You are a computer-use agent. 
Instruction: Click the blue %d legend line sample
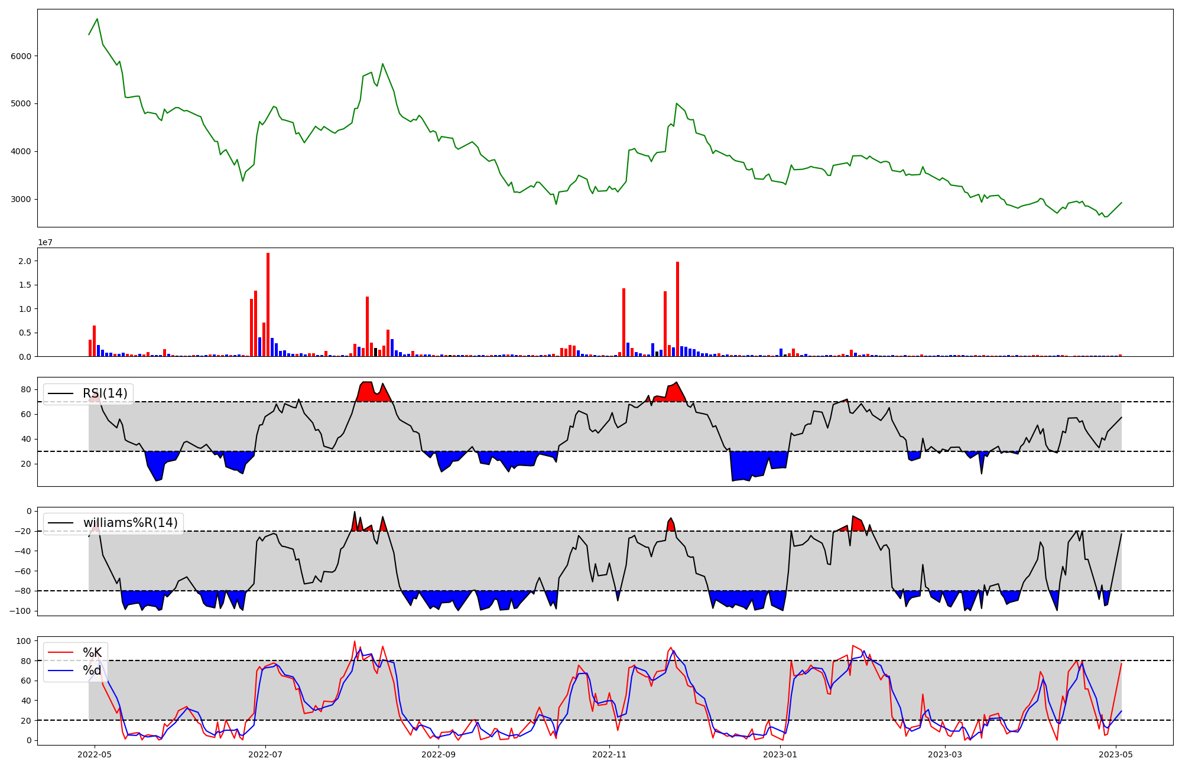tap(60, 671)
